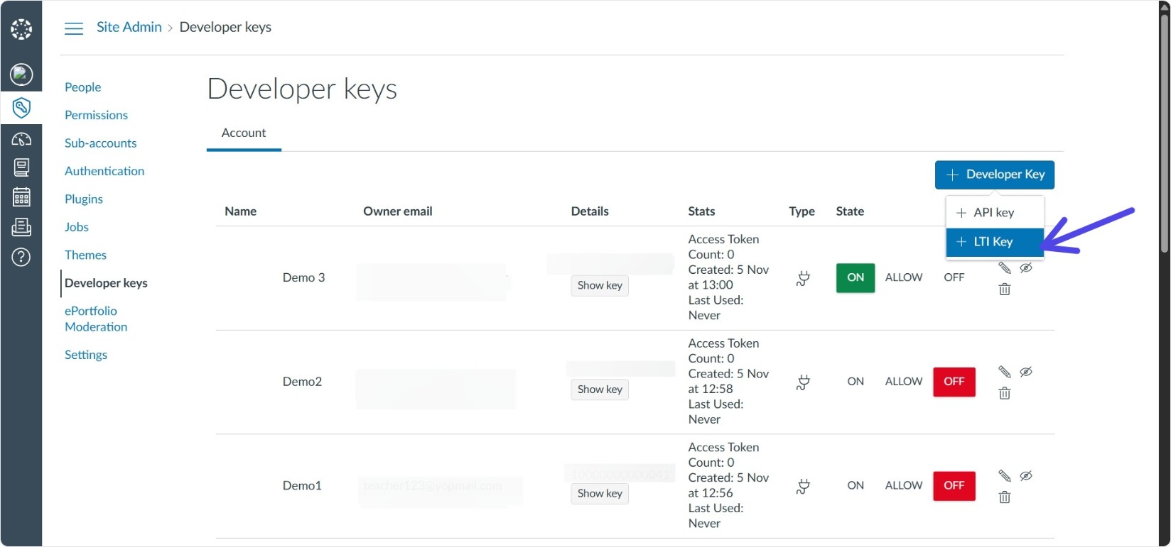This screenshot has width=1171, height=547.
Task: Delete the Demo 3 developer key
Action: [1004, 289]
